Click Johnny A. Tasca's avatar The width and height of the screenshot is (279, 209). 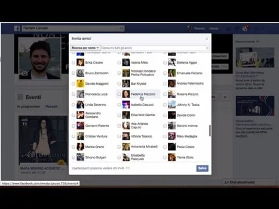point(171,105)
